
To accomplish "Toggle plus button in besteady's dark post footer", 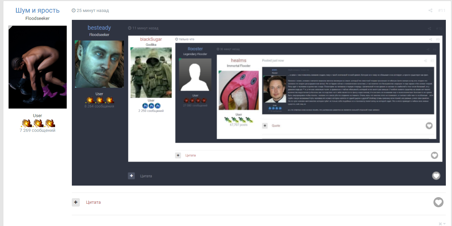I will pyautogui.click(x=131, y=176).
